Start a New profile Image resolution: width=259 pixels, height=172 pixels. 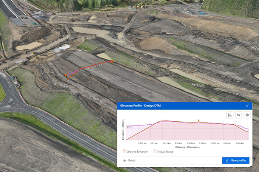pos(236,160)
